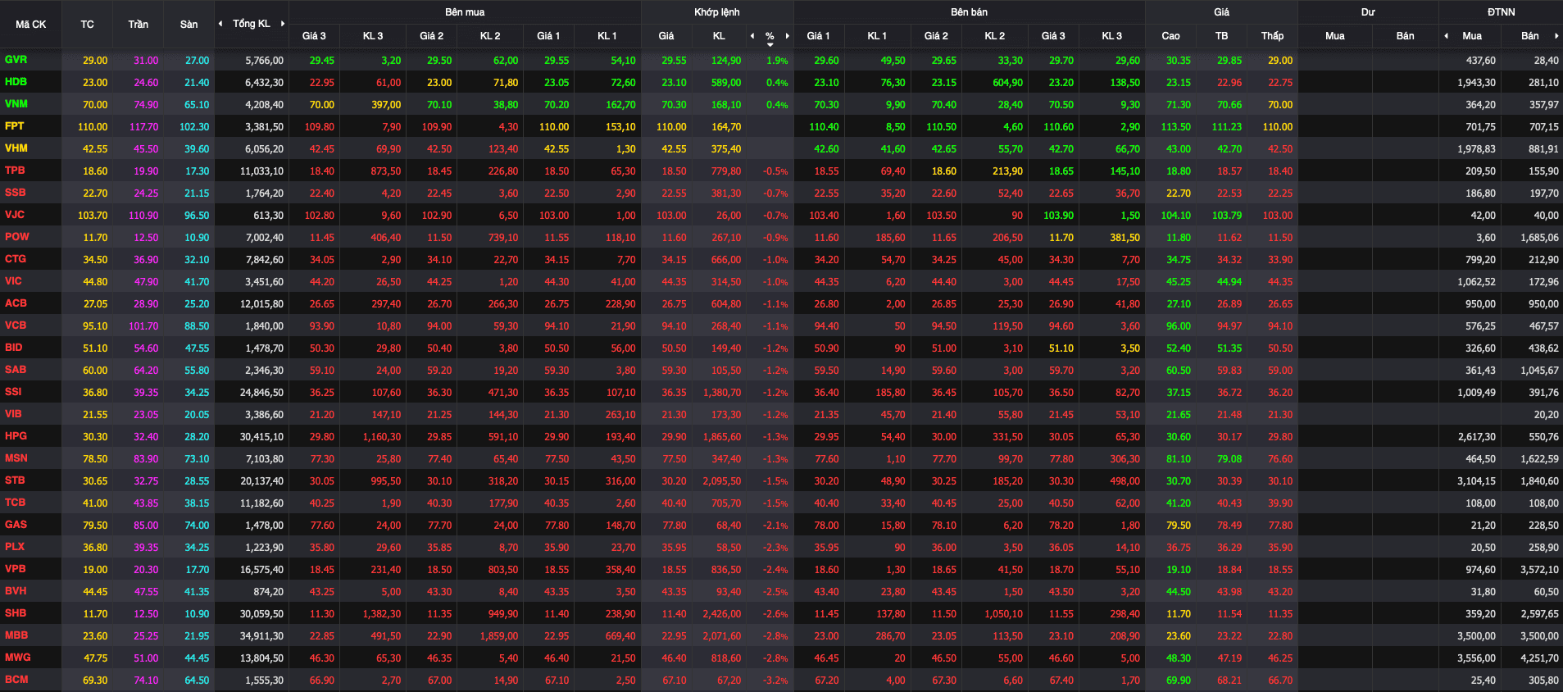The width and height of the screenshot is (1563, 692).
Task: Click the Giá header under Khớp lệnh
Action: (x=666, y=36)
